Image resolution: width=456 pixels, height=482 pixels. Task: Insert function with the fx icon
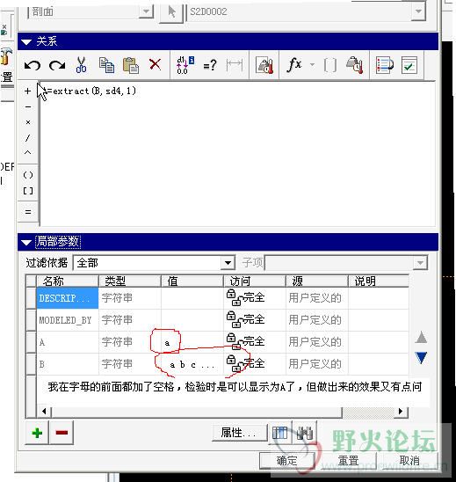coord(294,65)
